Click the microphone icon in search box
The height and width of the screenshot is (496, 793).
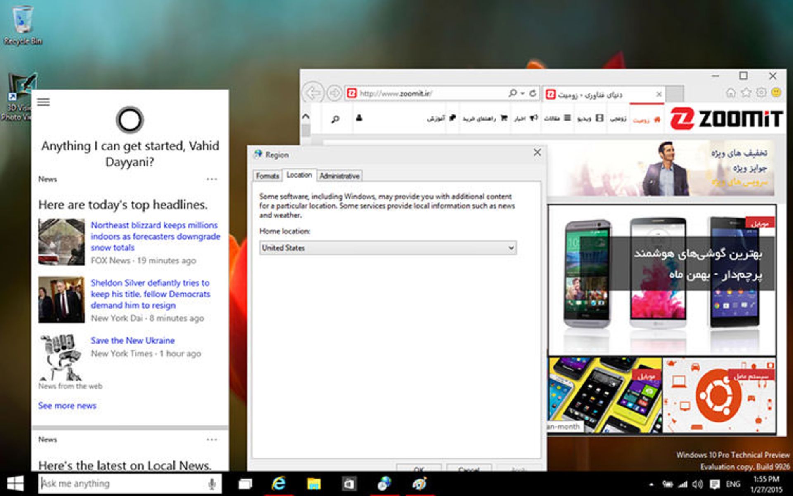tap(212, 484)
